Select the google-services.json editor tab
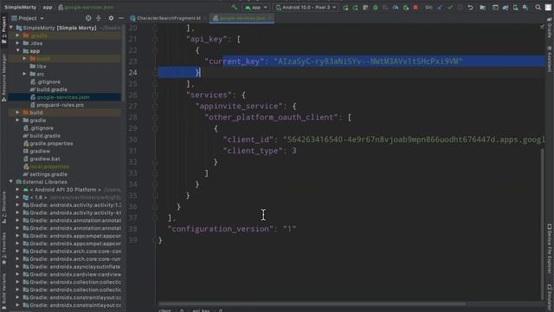The height and width of the screenshot is (312, 554). 242,18
